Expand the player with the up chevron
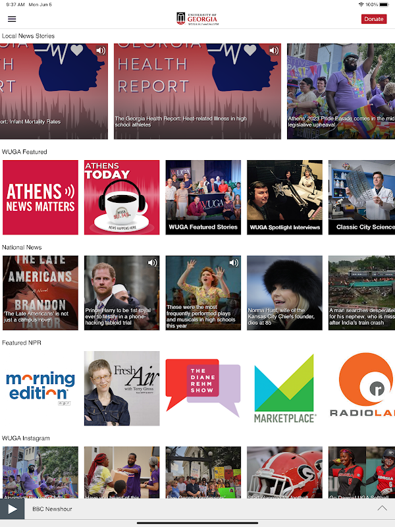Image resolution: width=395 pixels, height=527 pixels. [382, 508]
